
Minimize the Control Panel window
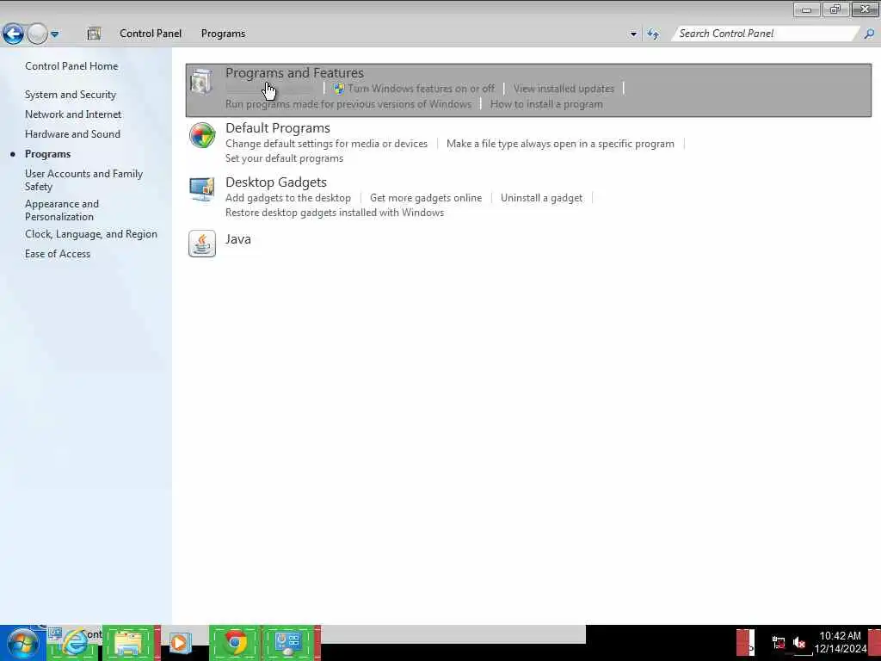point(807,9)
